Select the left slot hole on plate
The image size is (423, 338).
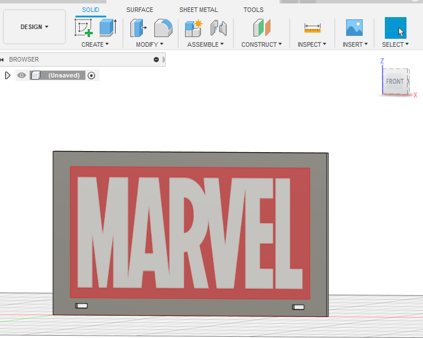[81, 306]
